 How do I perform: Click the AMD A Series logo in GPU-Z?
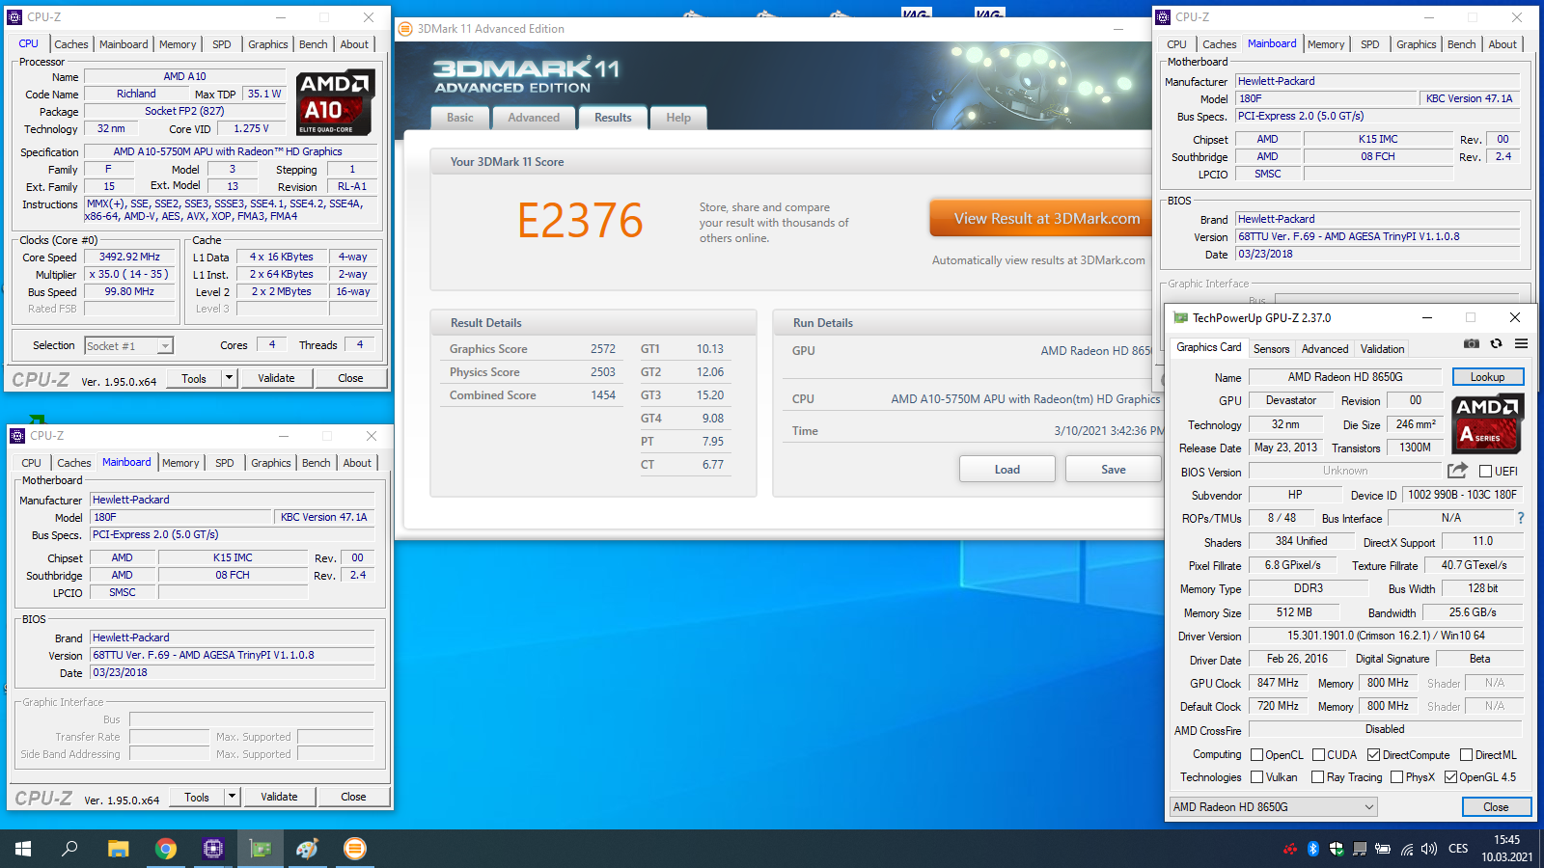click(x=1487, y=423)
